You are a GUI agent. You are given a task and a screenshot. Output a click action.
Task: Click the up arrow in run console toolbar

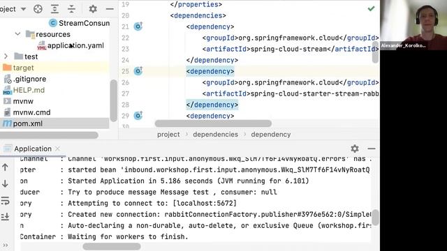[5, 167]
